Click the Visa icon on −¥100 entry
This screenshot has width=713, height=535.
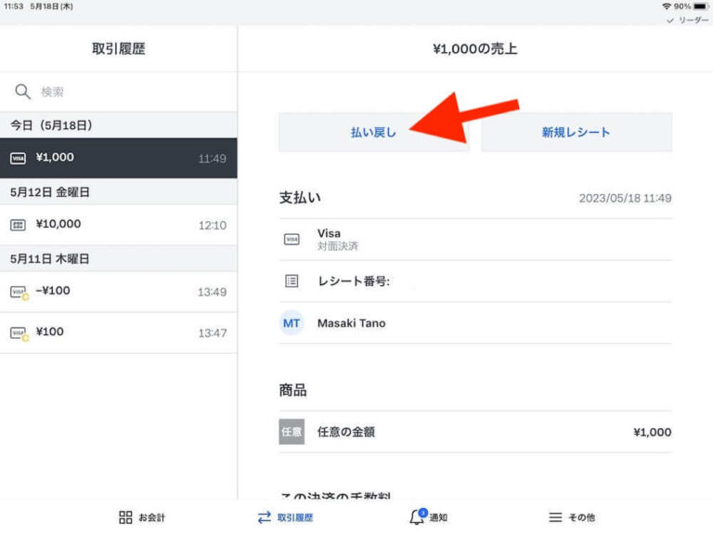pyautogui.click(x=18, y=292)
